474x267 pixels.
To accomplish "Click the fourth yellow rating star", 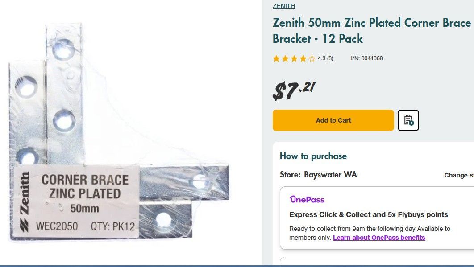I will tap(303, 58).
